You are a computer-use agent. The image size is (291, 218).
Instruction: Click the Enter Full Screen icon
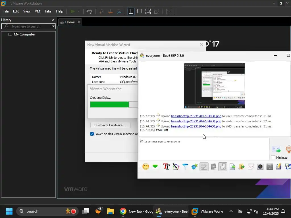[148, 11]
